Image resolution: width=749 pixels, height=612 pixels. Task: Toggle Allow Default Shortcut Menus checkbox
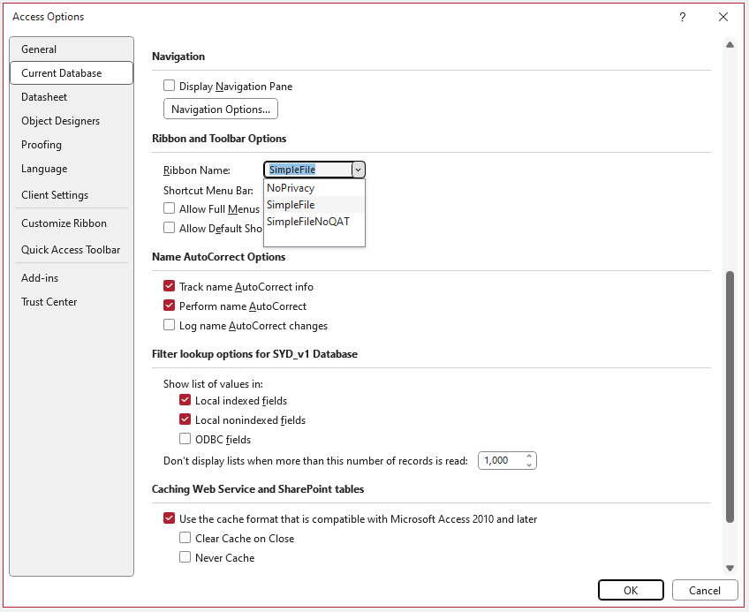click(x=169, y=228)
